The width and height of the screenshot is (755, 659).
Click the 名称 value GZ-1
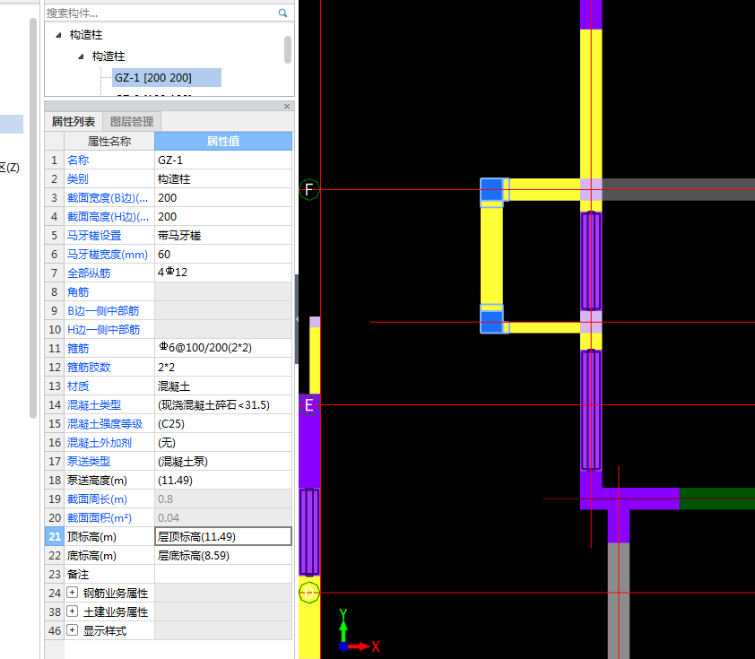tap(223, 160)
